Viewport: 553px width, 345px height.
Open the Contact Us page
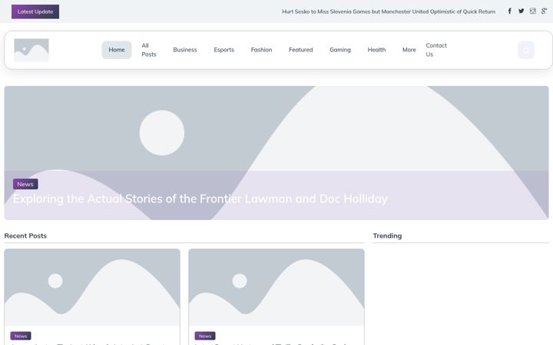pyautogui.click(x=436, y=50)
